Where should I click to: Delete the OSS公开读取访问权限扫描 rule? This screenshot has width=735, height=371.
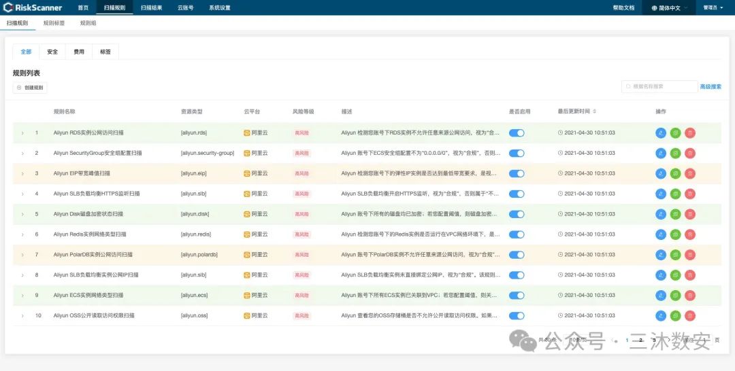[x=690, y=316]
